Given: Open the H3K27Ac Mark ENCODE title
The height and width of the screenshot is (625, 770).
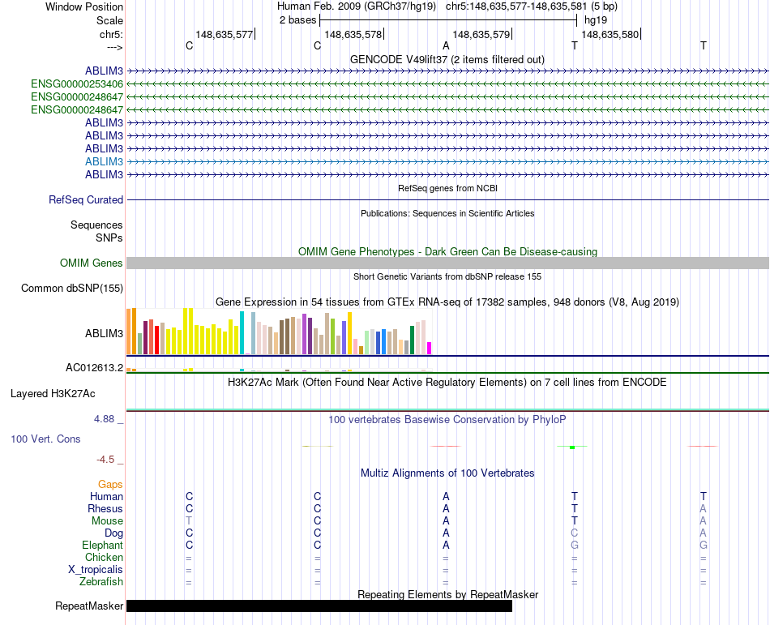Looking at the screenshot, I should 447,382.
